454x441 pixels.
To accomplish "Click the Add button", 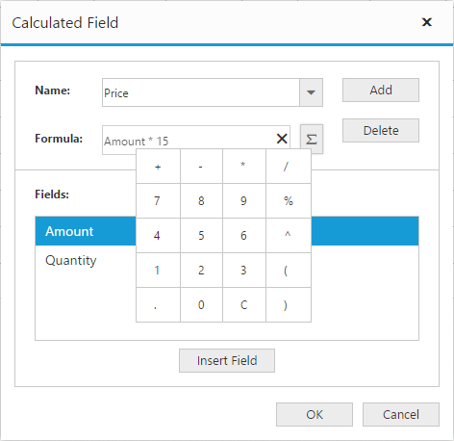I will (381, 90).
